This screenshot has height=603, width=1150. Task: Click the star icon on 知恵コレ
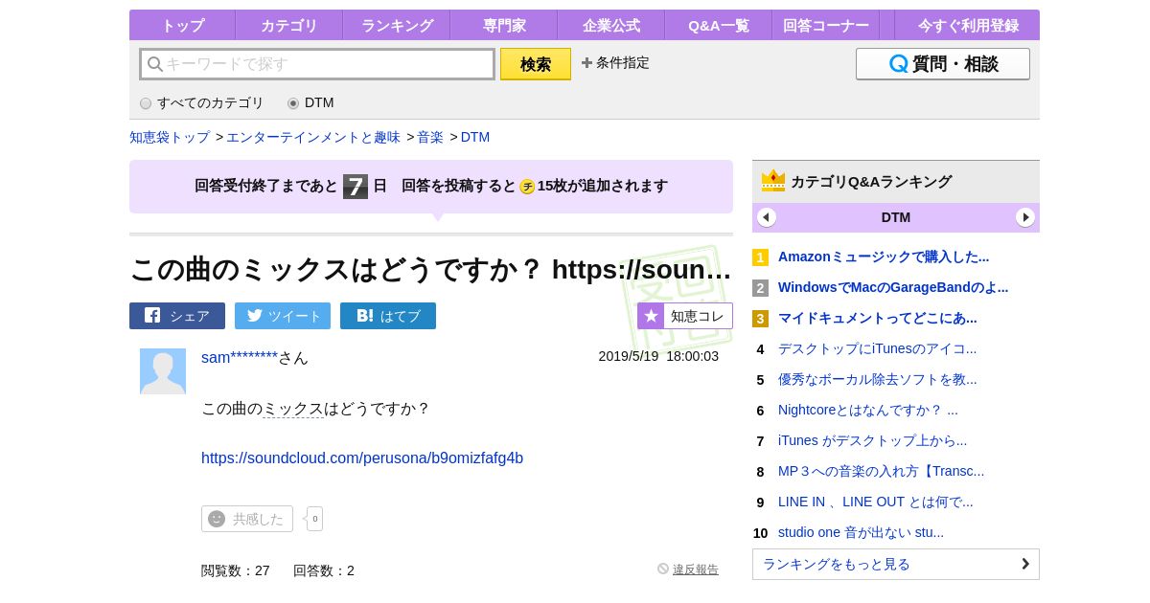click(652, 316)
